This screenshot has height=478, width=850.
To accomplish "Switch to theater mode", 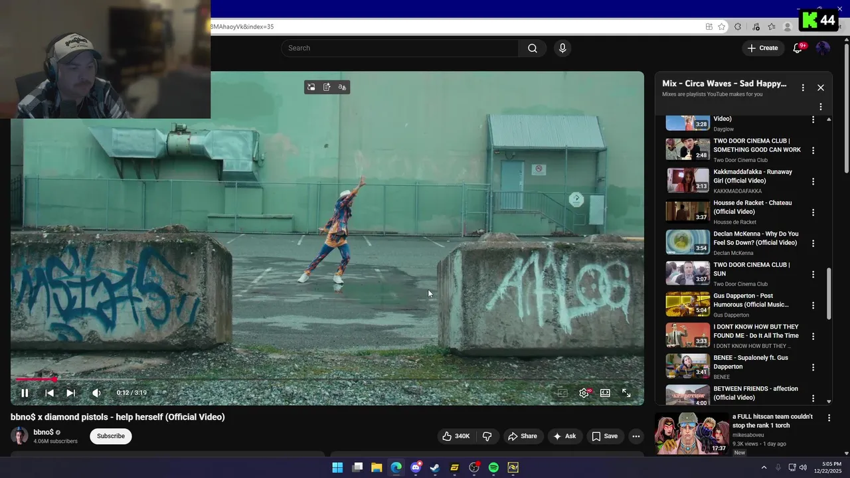I will pos(605,393).
